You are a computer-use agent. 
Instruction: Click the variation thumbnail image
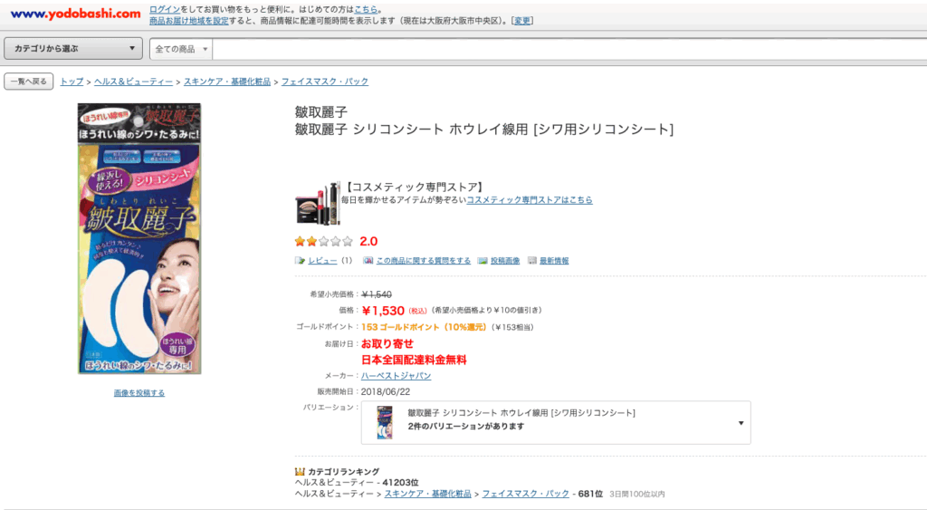pyautogui.click(x=385, y=422)
